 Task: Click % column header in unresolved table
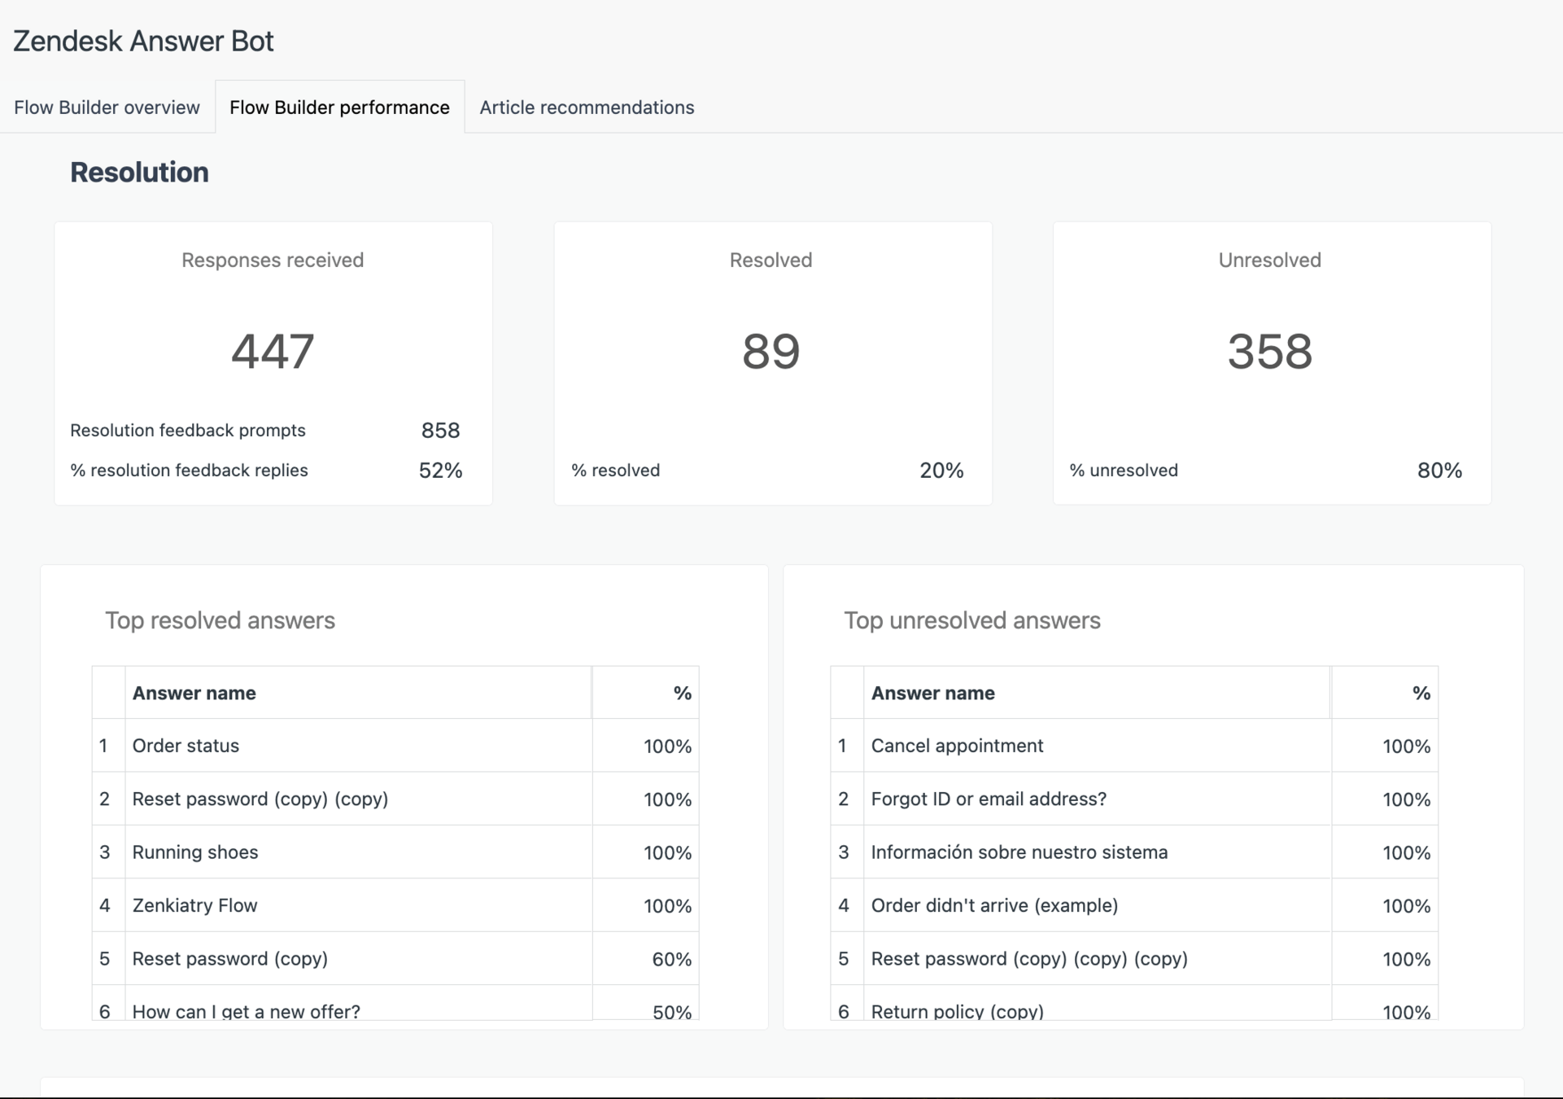(x=1421, y=693)
